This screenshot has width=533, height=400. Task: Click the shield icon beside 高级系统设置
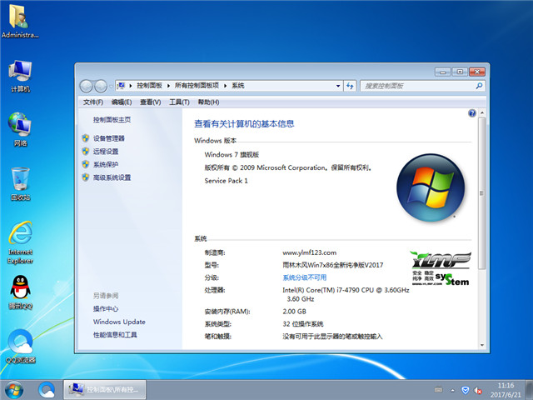[x=85, y=177]
